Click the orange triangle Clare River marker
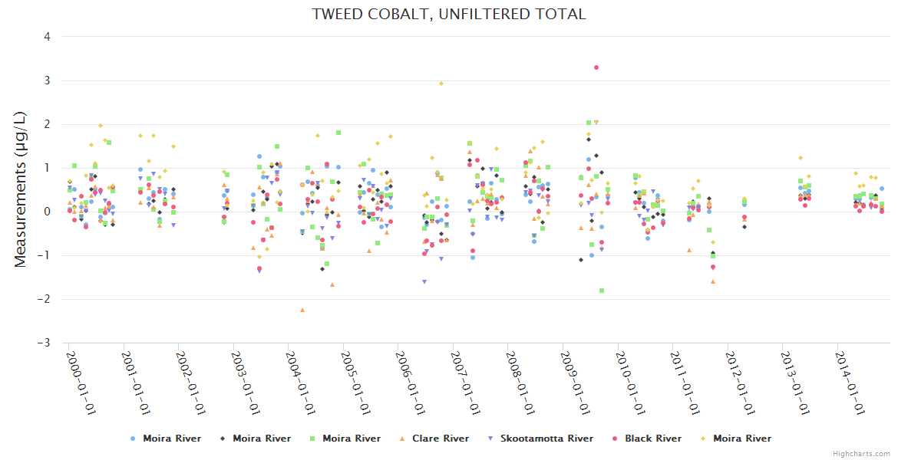Image resolution: width=898 pixels, height=460 pixels. point(403,439)
